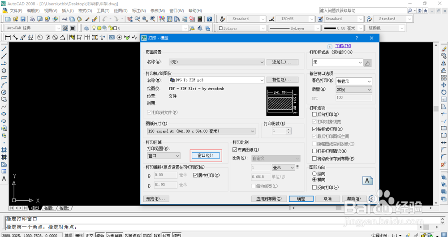Select the Line draw tool
The image size is (448, 237).
point(4,49)
